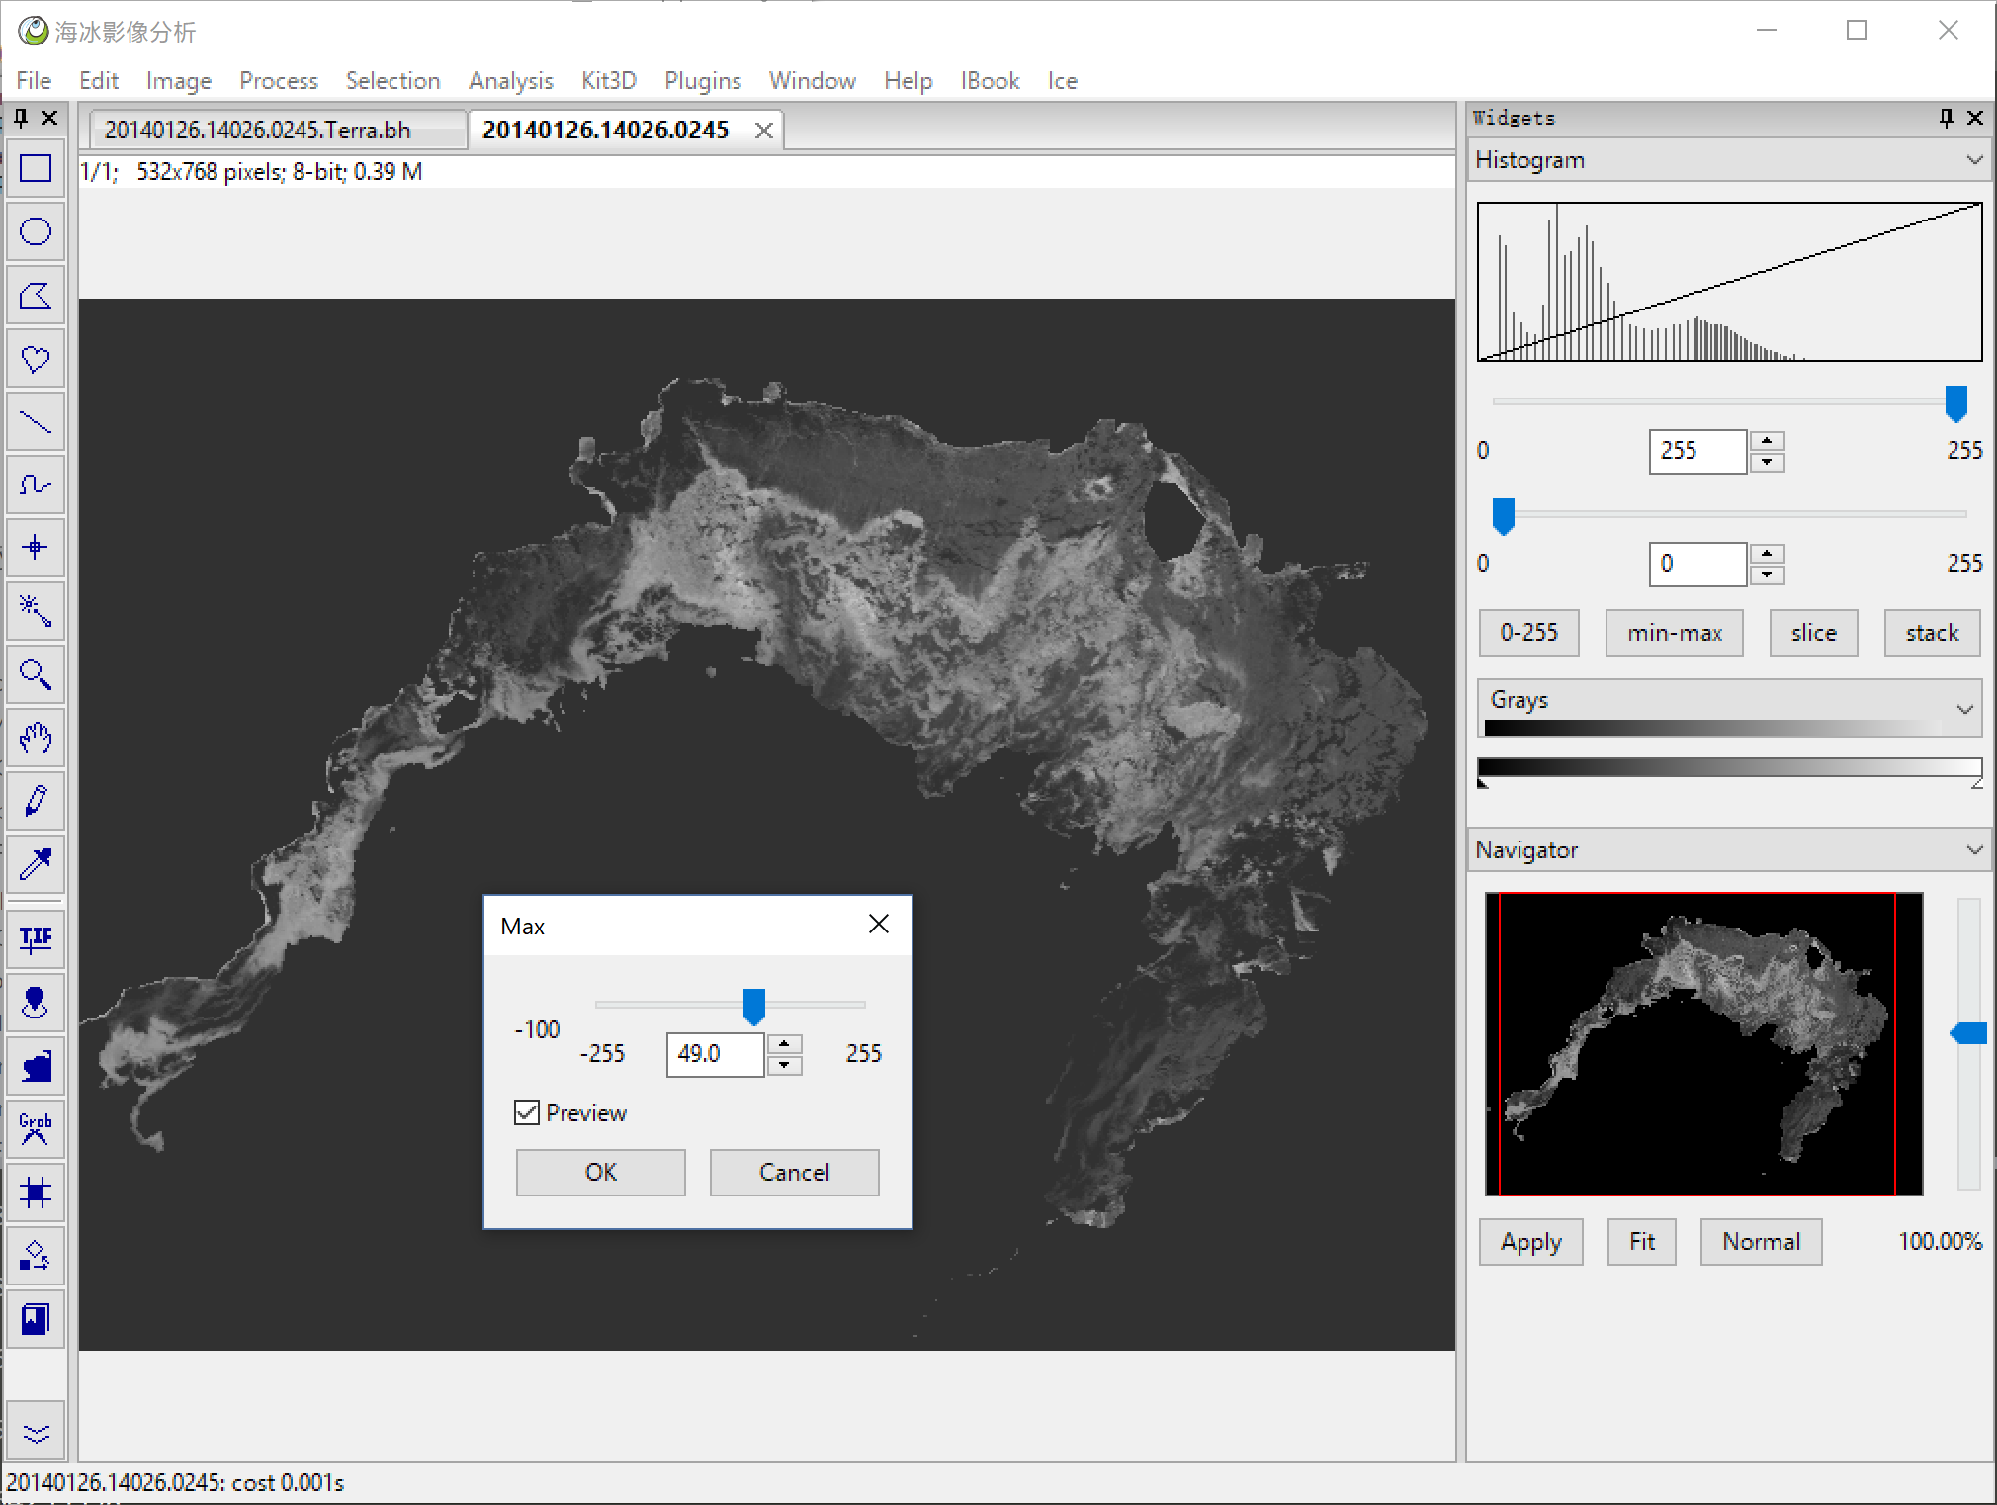The height and width of the screenshot is (1505, 1997).
Task: Select the ellipse selection tool
Action: 36,232
